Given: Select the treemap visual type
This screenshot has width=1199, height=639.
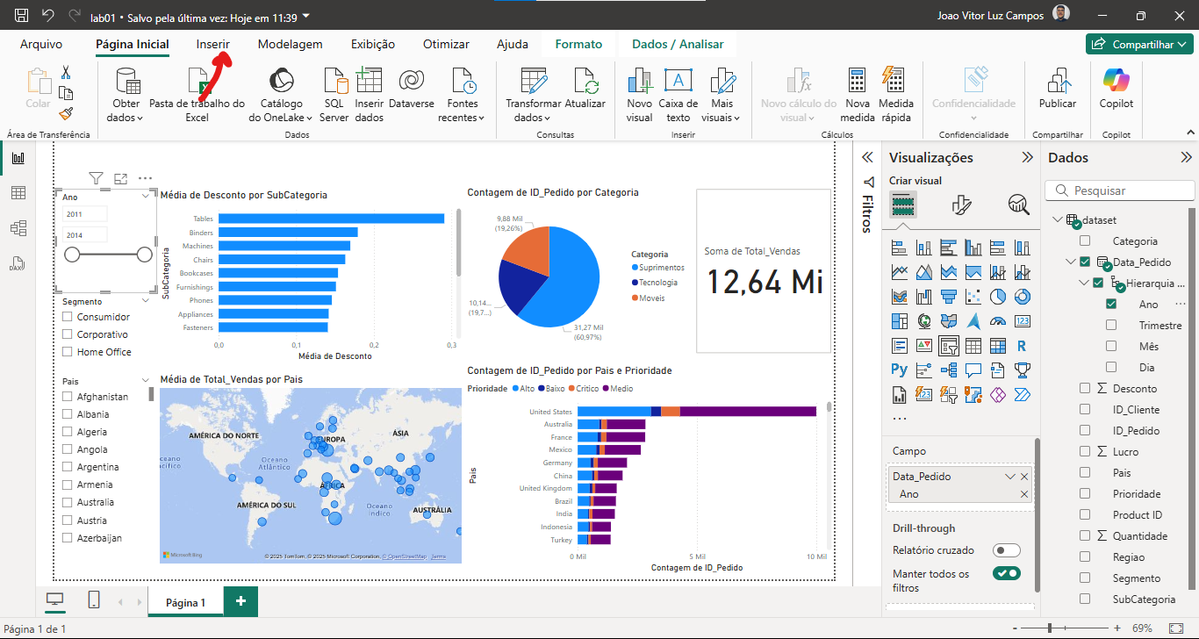Looking at the screenshot, I should [x=900, y=321].
